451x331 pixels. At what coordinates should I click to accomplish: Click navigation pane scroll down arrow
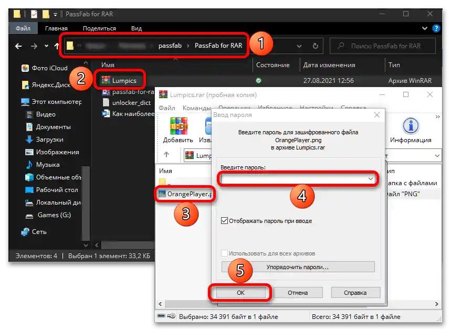click(x=86, y=245)
